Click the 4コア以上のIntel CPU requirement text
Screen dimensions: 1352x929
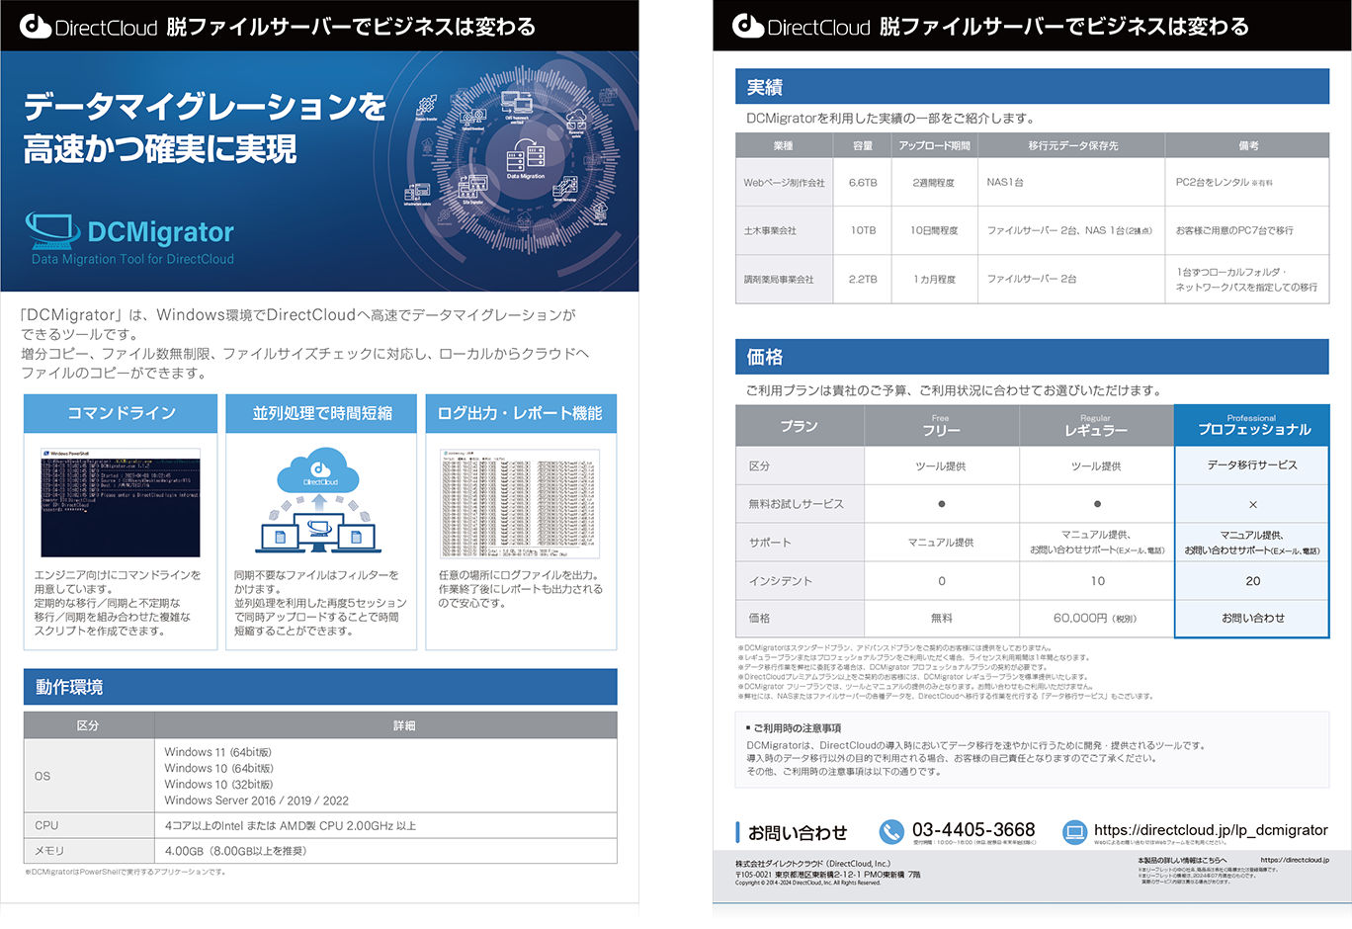pyautogui.click(x=291, y=825)
